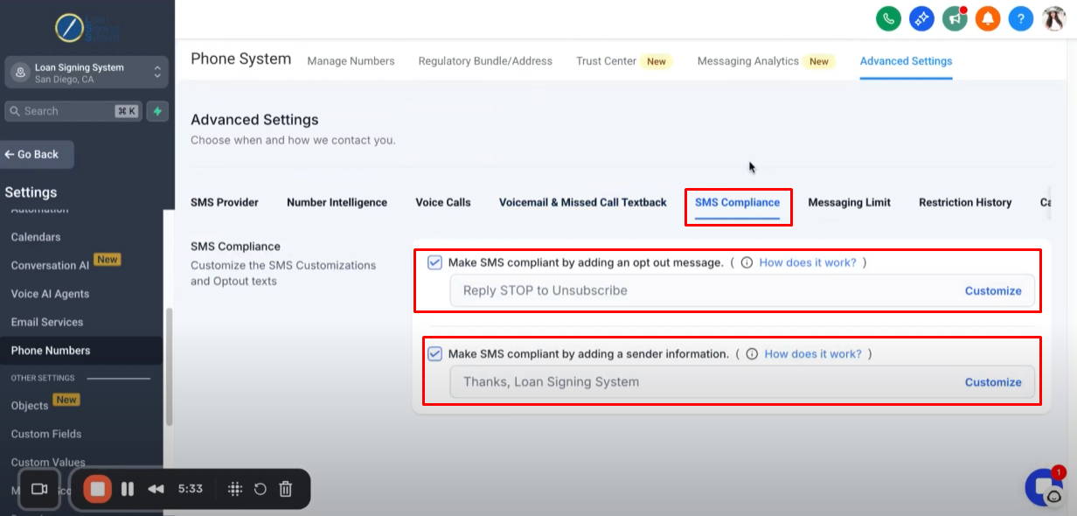Screen dimensions: 1077x516
Task: Stop the screen recording
Action: point(98,489)
